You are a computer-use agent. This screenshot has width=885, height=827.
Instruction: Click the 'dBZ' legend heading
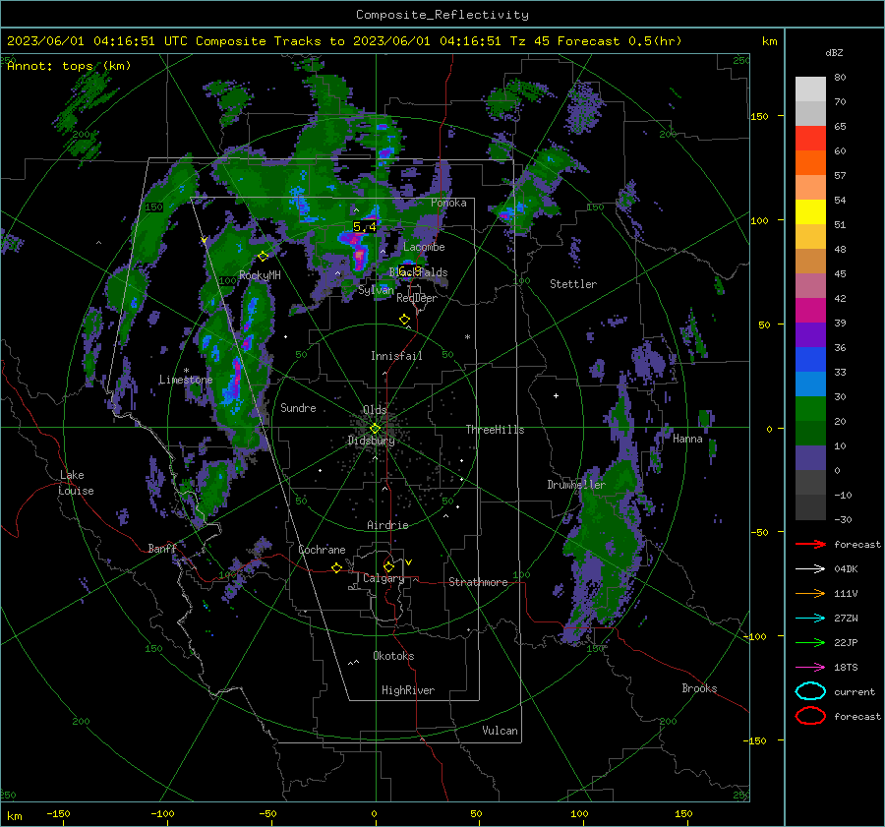pyautogui.click(x=834, y=53)
